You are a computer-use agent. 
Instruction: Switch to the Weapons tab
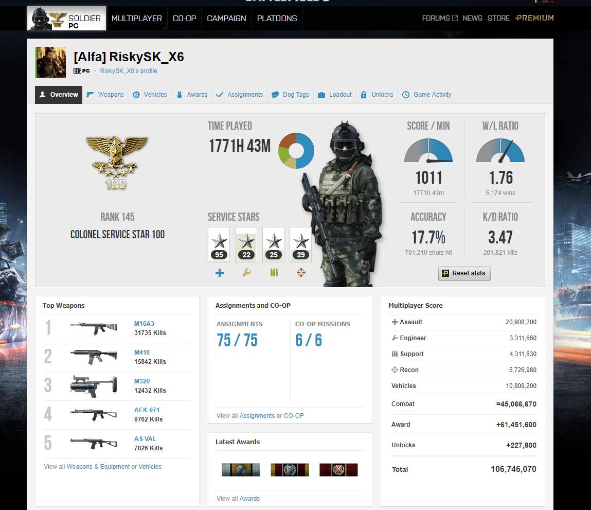click(x=105, y=95)
